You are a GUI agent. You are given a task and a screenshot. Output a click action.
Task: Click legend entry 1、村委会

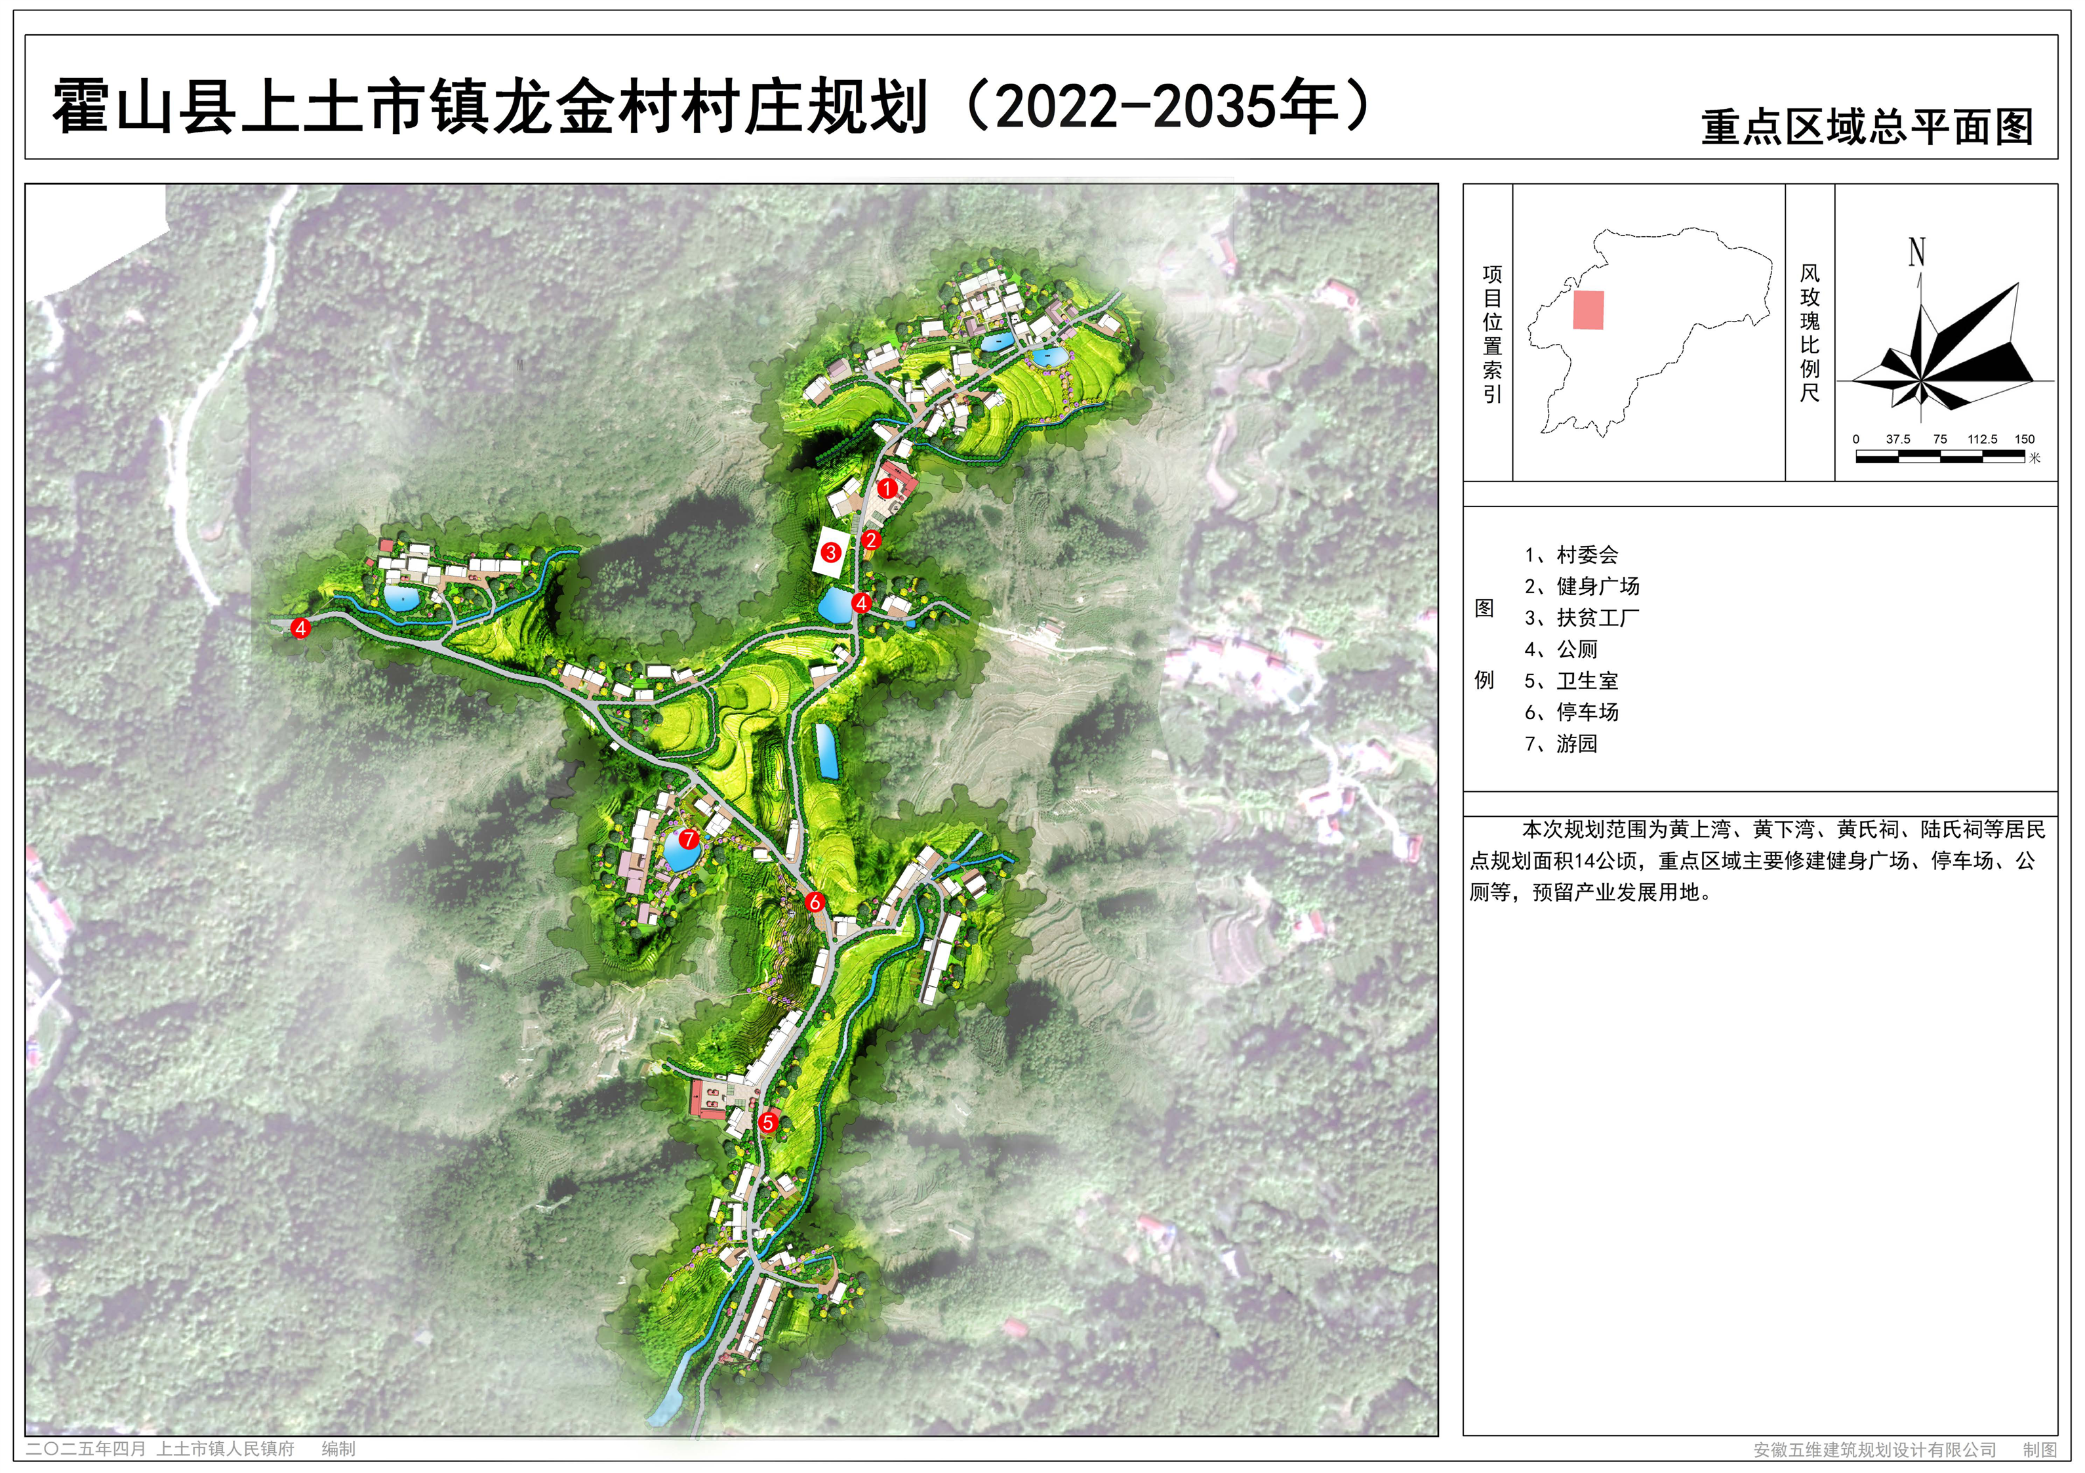(1571, 555)
